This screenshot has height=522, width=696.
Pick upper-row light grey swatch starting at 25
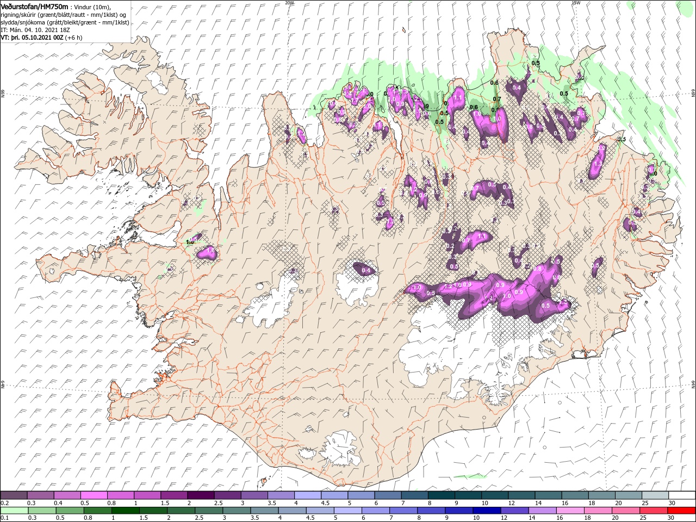(x=655, y=495)
